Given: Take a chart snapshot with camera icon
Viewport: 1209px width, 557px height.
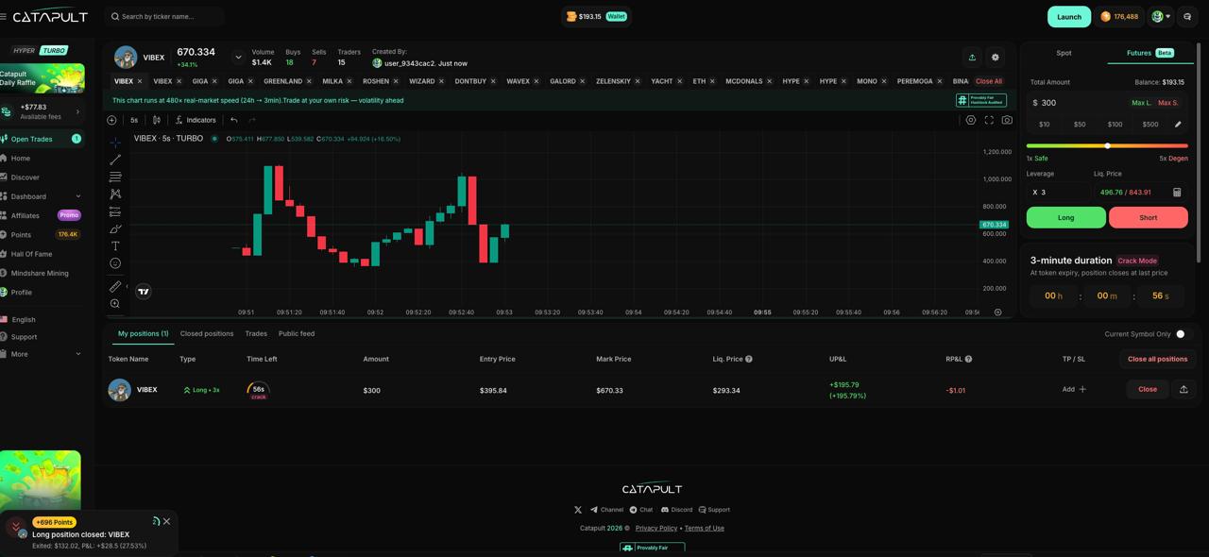Looking at the screenshot, I should 1007,120.
